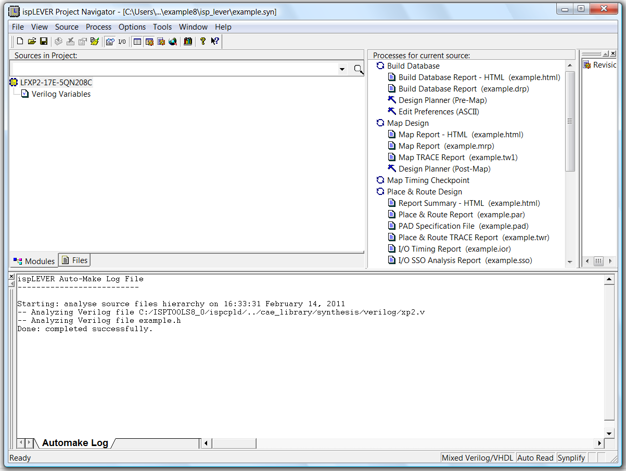Screen dimensions: 626x471
Task: Select I/O SSO Analysis Report (example.sso)
Action: tap(465, 260)
